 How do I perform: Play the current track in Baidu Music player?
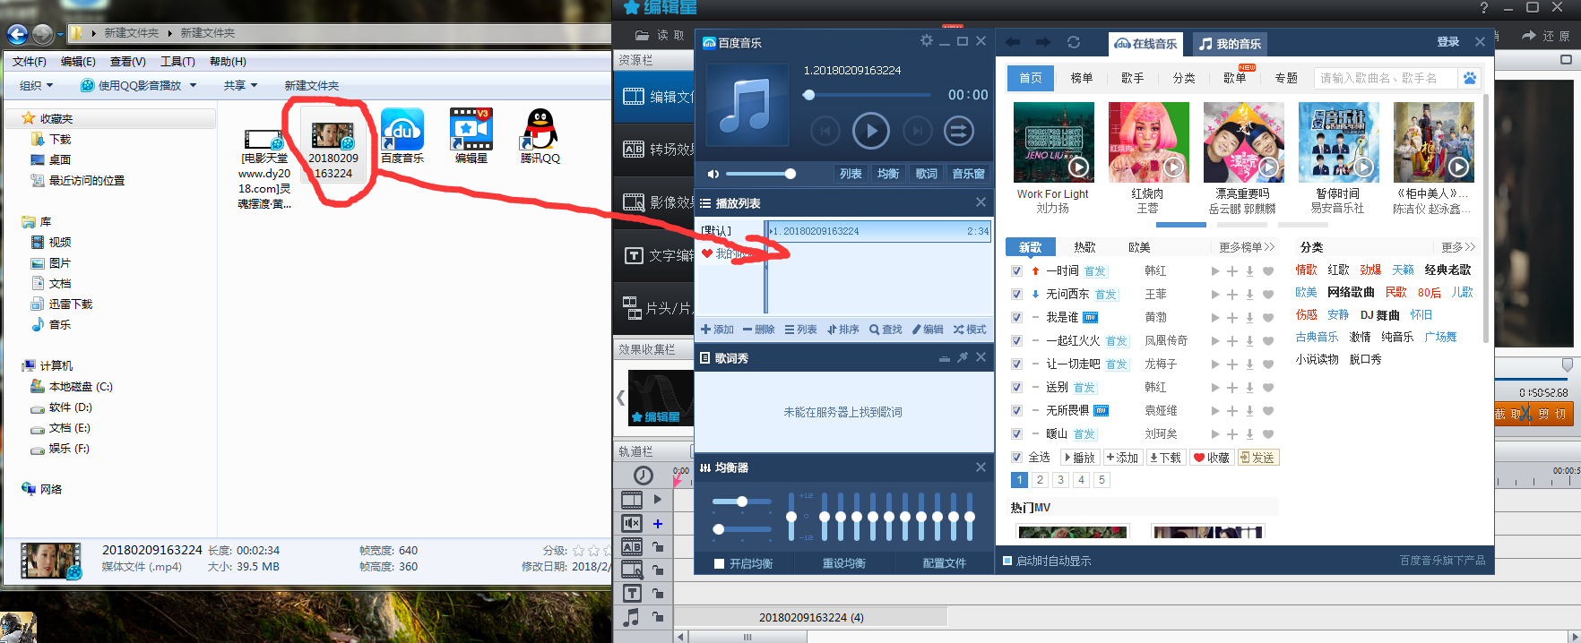(x=870, y=131)
